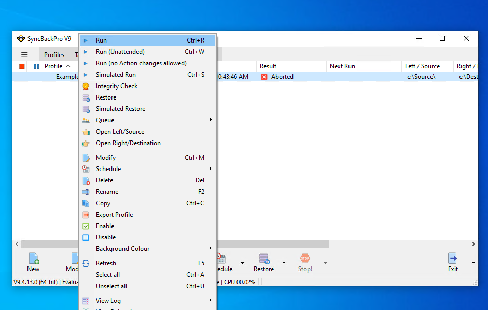The image size is (488, 310).
Task: Click the red Aborted X status icon
Action: tap(264, 77)
